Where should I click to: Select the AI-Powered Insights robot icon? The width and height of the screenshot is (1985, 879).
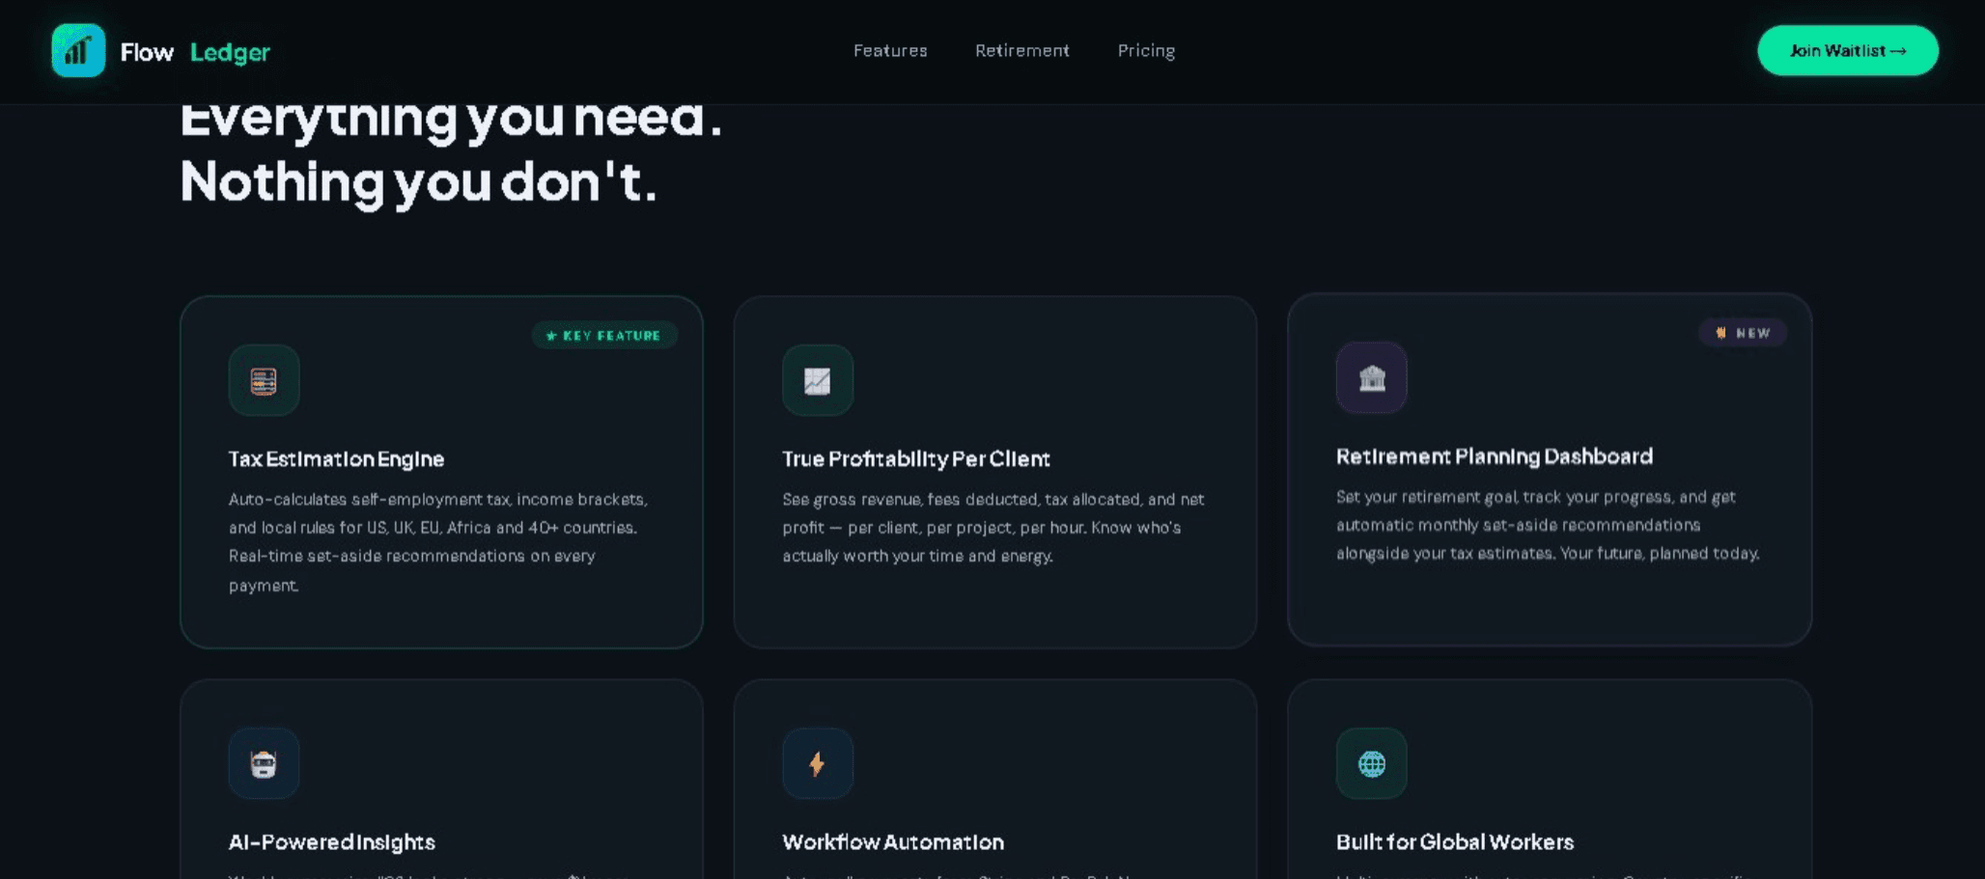(264, 762)
